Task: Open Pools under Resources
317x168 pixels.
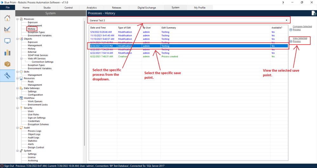Action: click(x=31, y=82)
